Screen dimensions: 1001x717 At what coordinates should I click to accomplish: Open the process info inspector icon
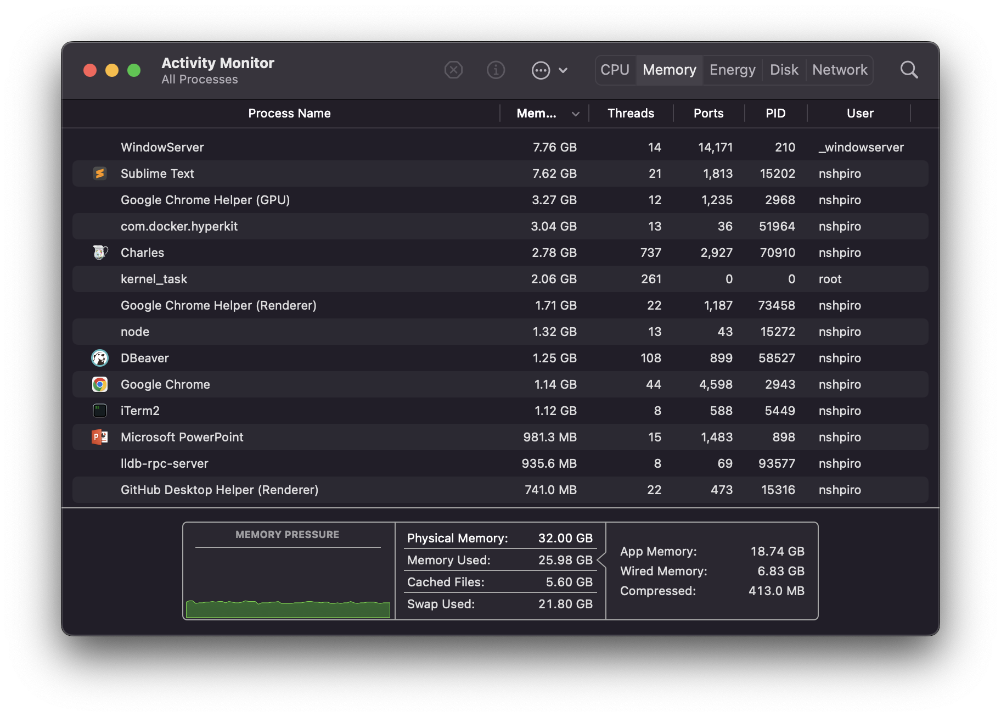496,70
